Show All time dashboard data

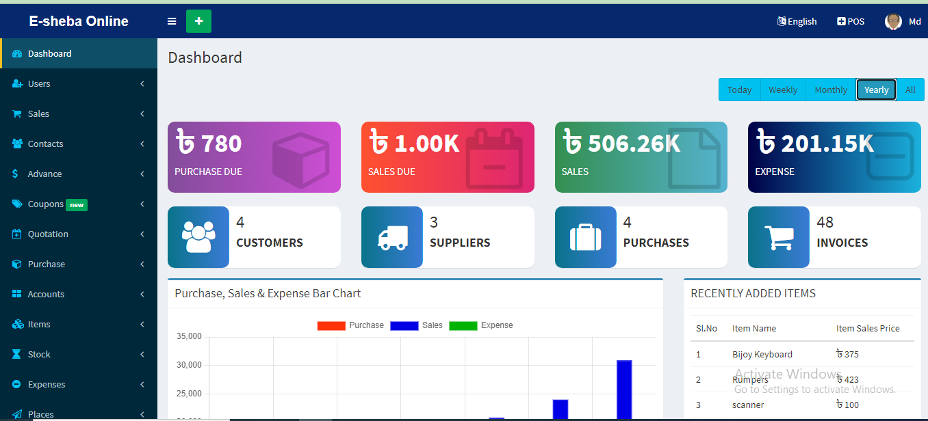[x=910, y=90]
